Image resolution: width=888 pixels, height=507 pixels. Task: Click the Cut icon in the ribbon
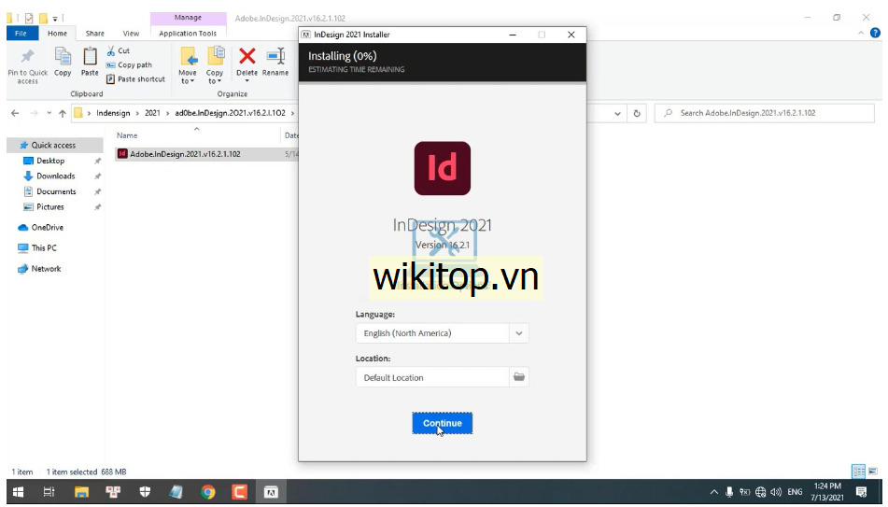119,51
